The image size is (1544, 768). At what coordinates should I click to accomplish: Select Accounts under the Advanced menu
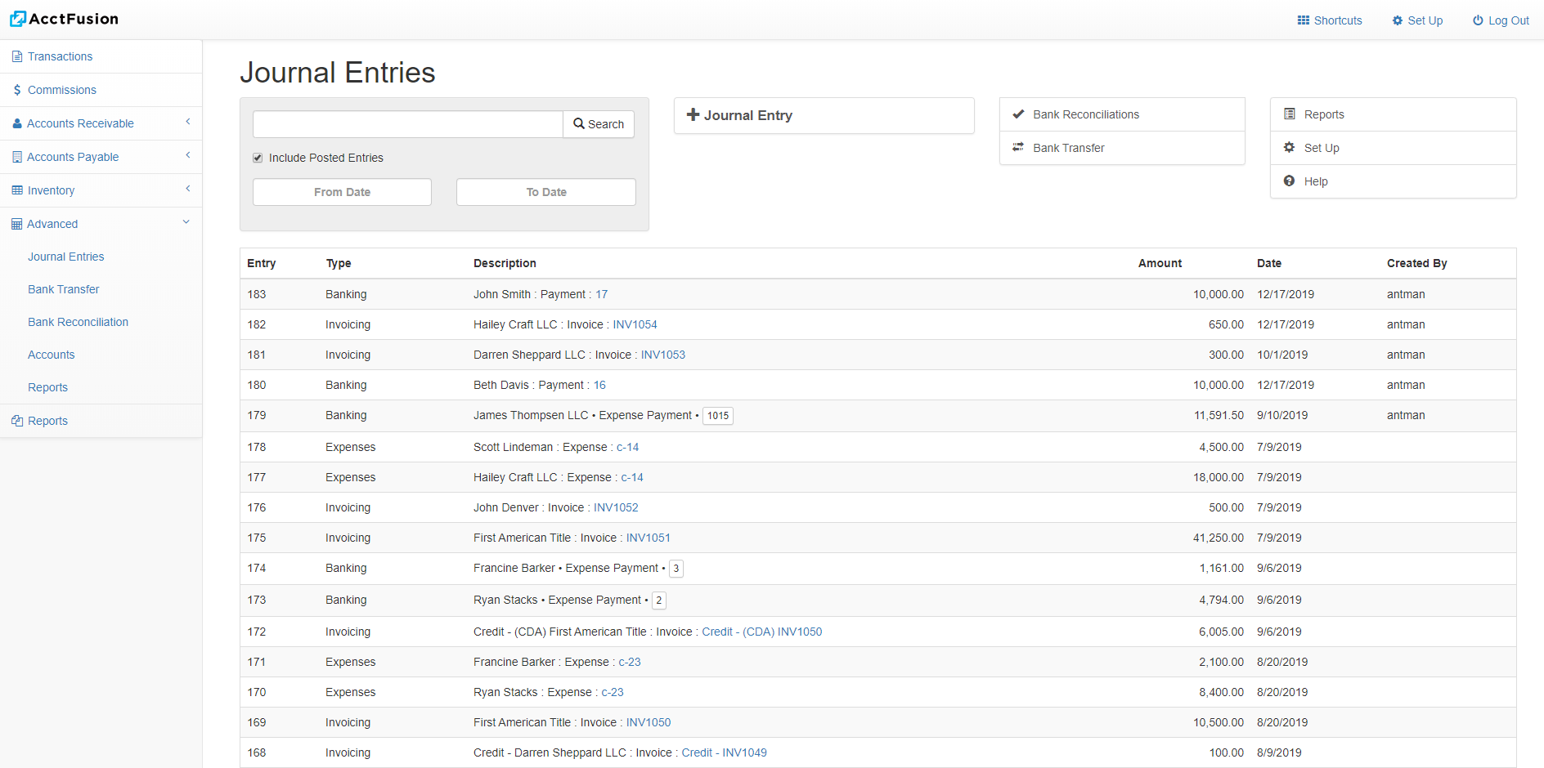pos(51,355)
